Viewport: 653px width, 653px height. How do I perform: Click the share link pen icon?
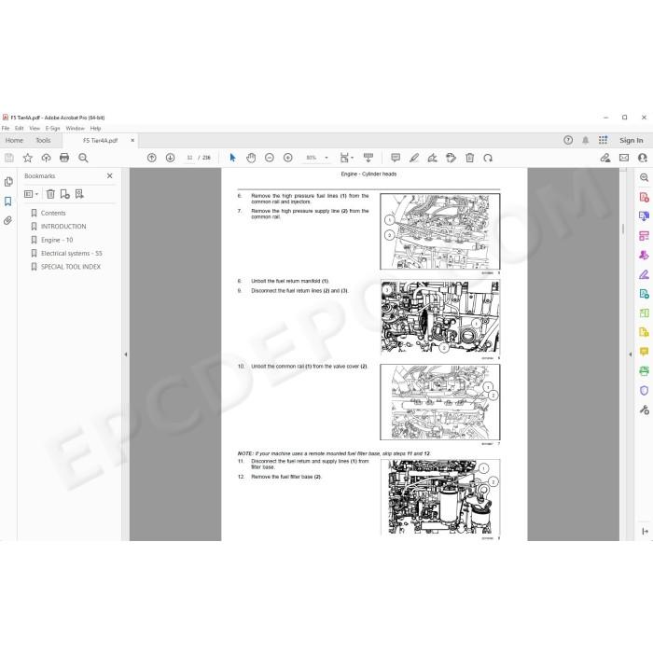click(605, 158)
